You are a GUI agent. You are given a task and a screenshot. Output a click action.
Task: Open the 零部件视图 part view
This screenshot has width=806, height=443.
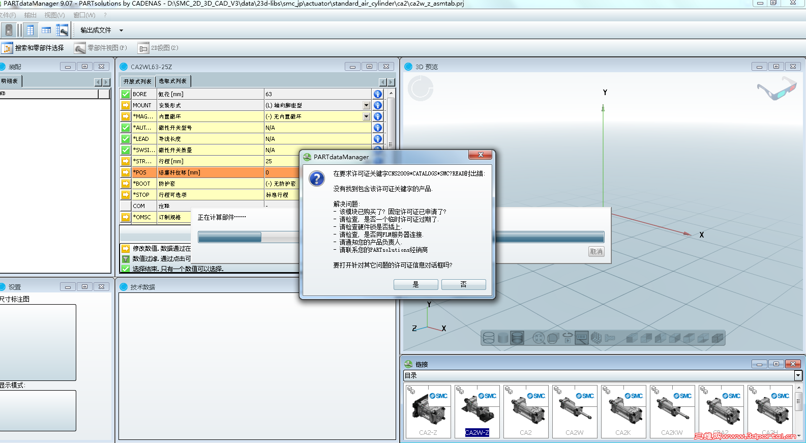click(101, 48)
